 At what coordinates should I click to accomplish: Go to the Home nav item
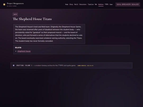67,4
